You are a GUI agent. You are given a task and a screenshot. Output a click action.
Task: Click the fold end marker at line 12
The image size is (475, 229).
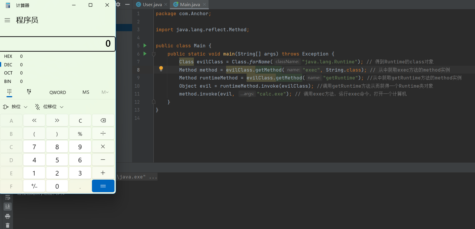154,102
